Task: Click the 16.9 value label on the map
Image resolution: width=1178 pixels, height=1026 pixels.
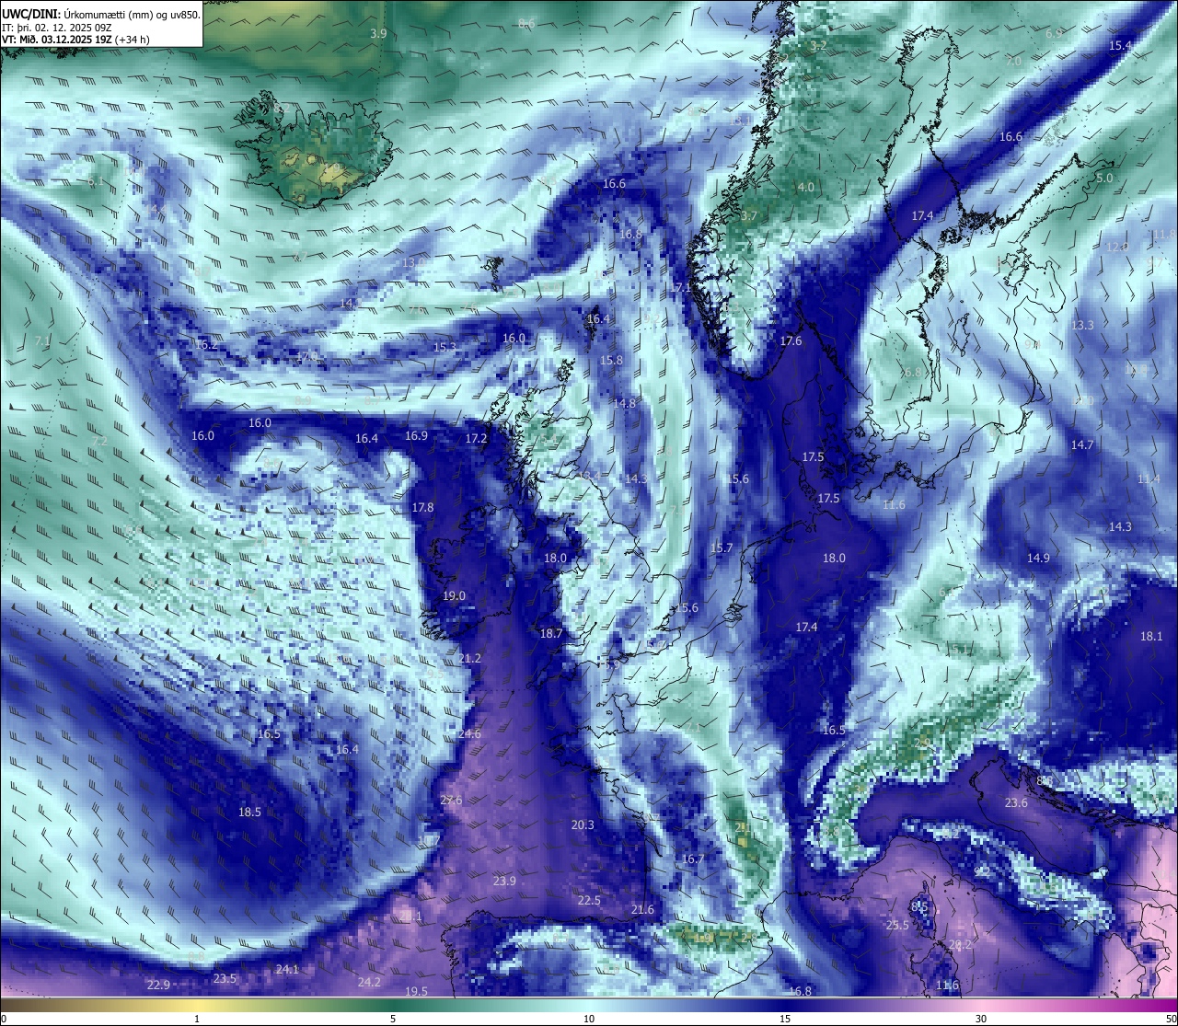Action: (x=416, y=436)
